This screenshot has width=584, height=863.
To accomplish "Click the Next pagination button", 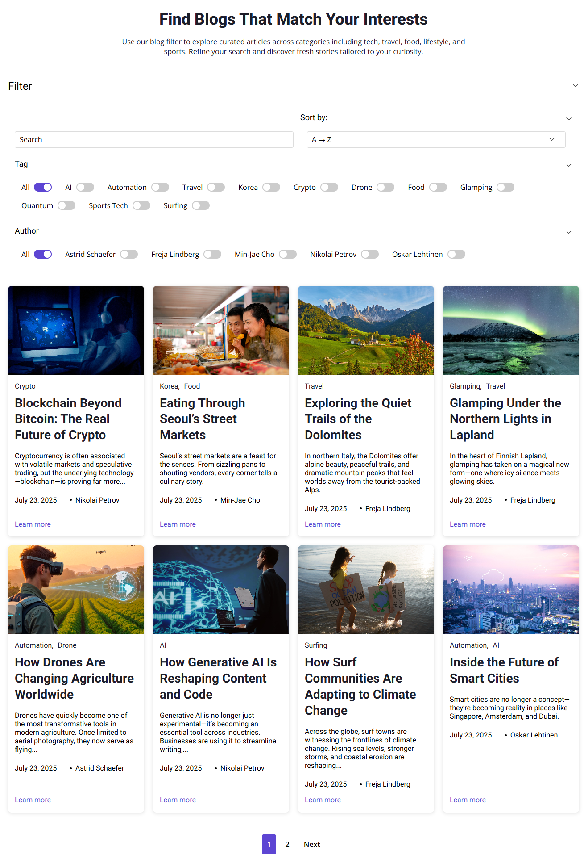I will pyautogui.click(x=312, y=844).
